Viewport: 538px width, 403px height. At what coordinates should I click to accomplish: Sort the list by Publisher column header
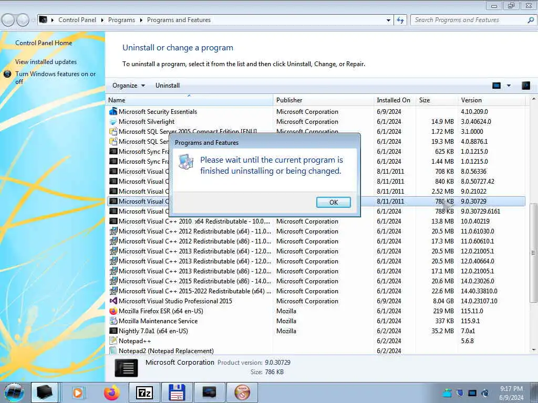click(x=324, y=100)
